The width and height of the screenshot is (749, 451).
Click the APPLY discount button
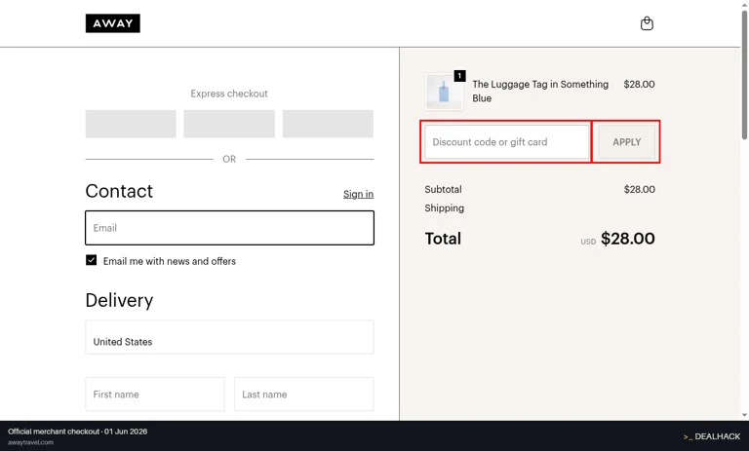coord(627,142)
